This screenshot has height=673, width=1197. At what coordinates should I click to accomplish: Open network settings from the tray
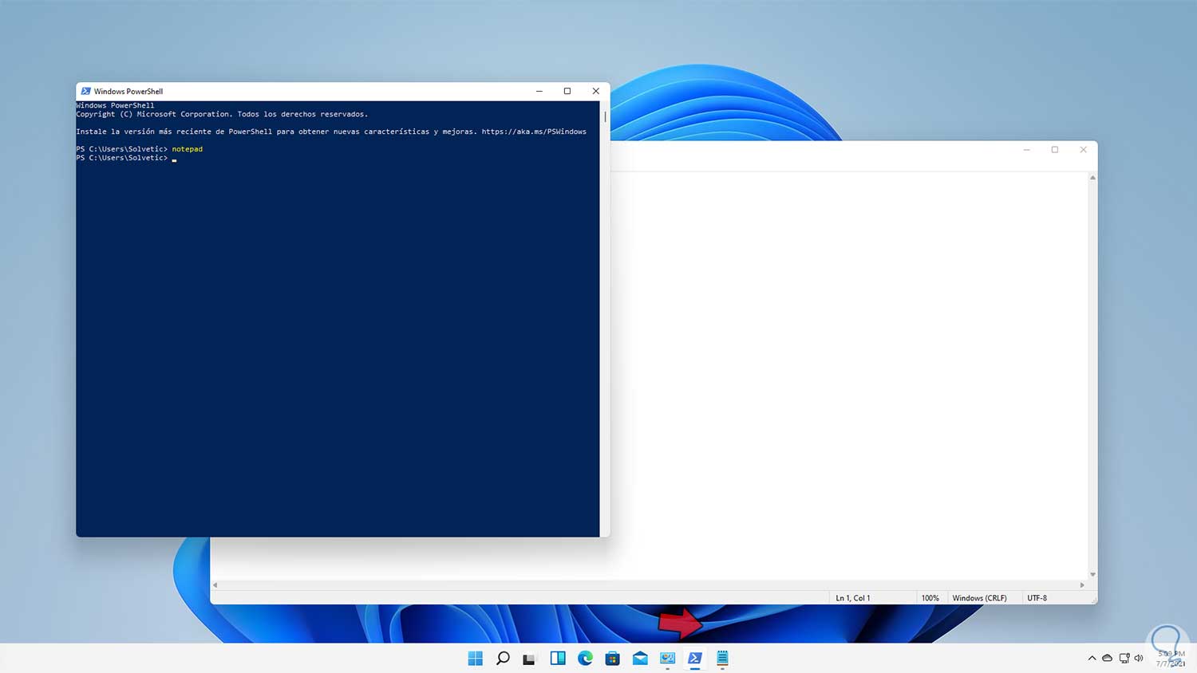pyautogui.click(x=1124, y=659)
